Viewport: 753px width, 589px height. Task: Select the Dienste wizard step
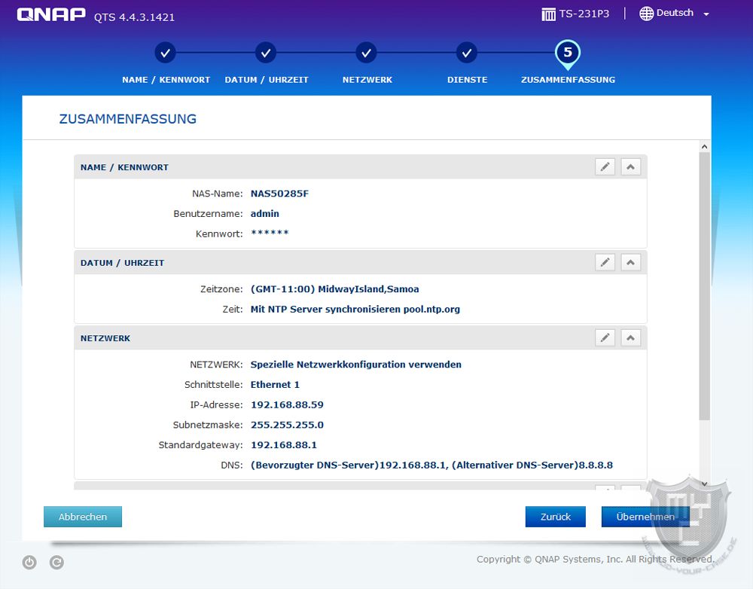467,53
